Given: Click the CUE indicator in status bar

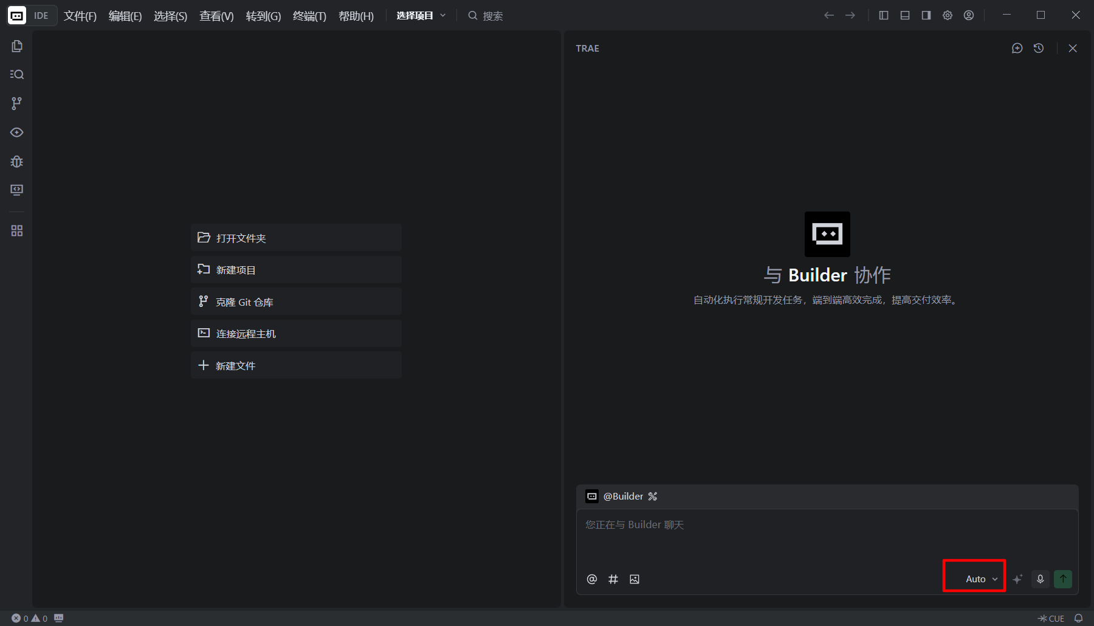Looking at the screenshot, I should [x=1051, y=618].
